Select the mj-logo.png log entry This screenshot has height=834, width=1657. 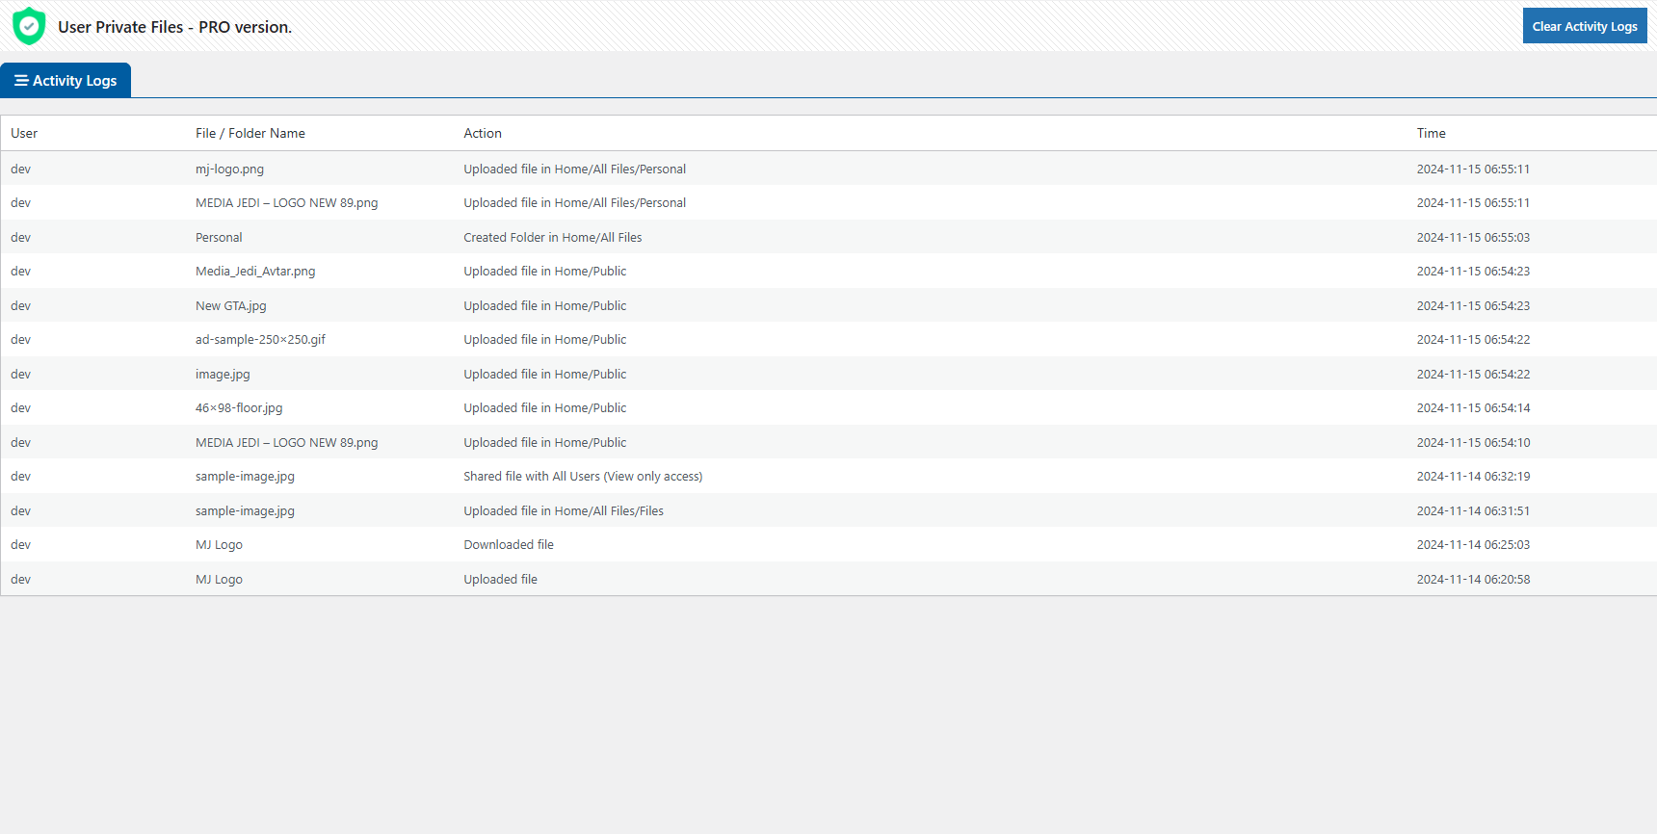229,169
